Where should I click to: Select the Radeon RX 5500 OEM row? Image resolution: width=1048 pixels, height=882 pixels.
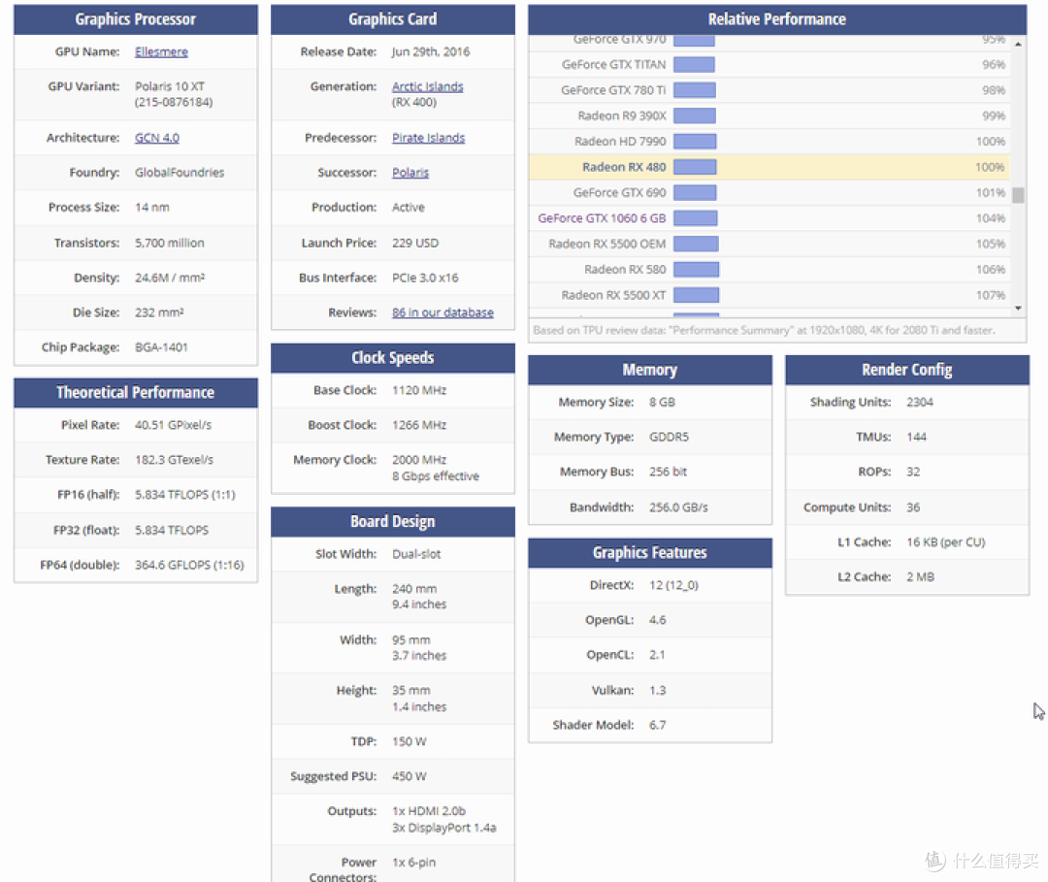coord(770,244)
